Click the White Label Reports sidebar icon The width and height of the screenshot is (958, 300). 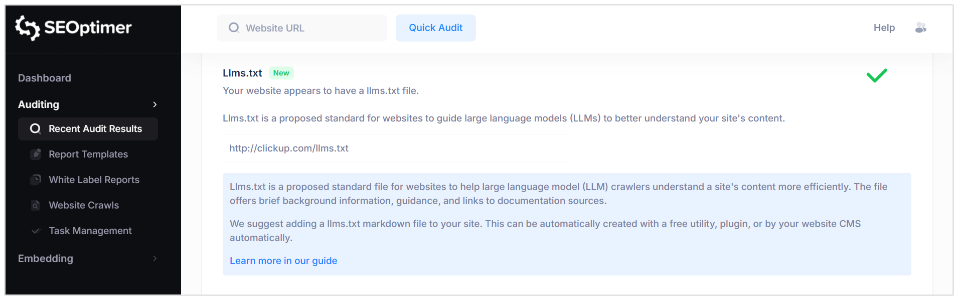point(35,179)
